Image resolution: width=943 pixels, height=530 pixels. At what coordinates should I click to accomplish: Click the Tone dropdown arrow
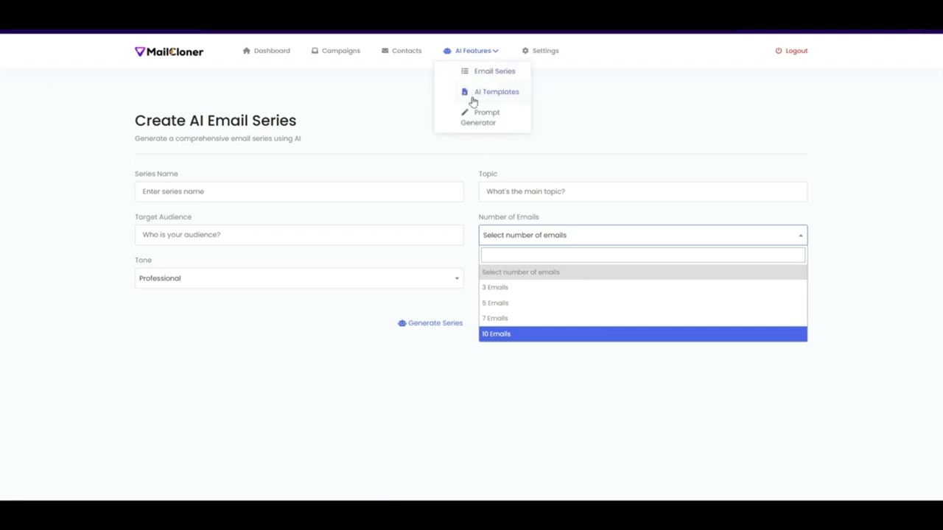tap(457, 278)
